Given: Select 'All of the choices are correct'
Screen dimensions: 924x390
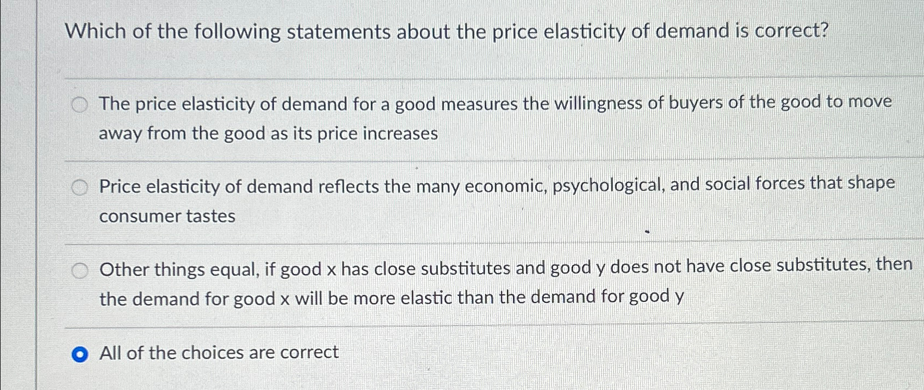Looking at the screenshot, I should pos(80,354).
